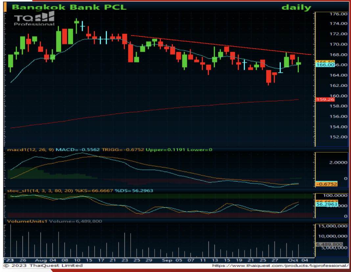Click the 164.00 price axis label
The image size is (351, 272).
(338, 75)
